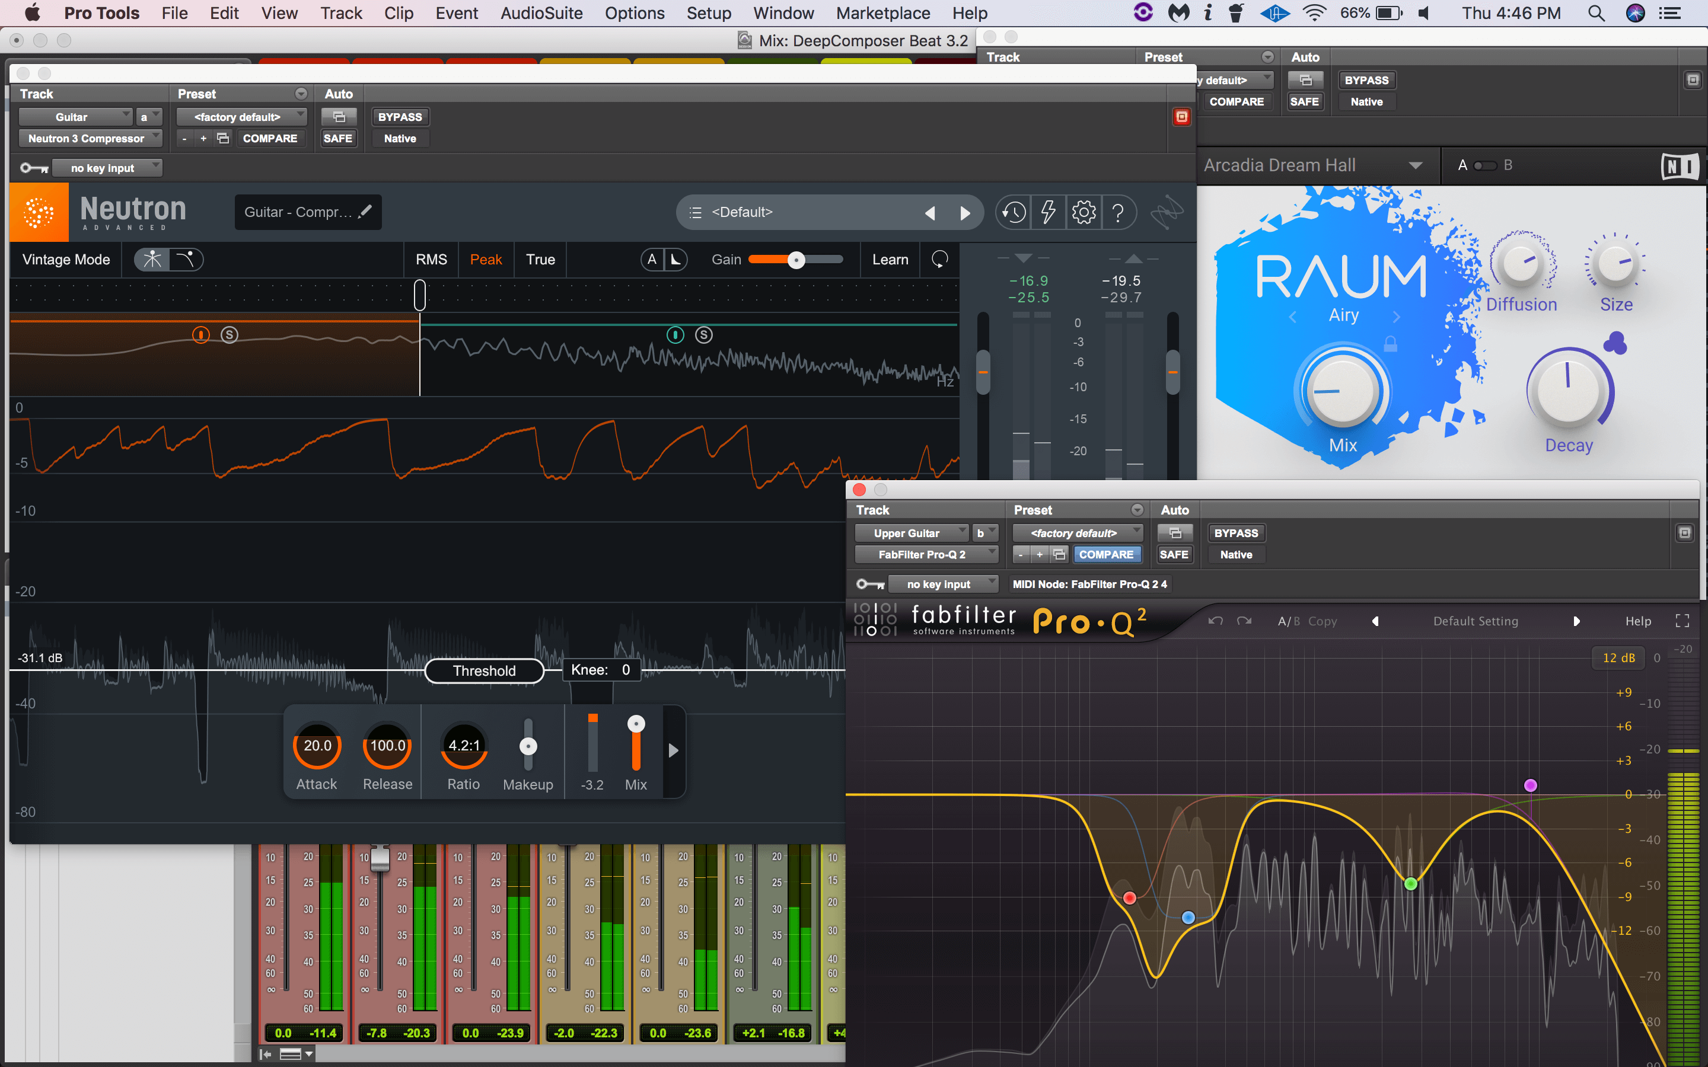Image resolution: width=1708 pixels, height=1067 pixels.
Task: Click Neutron key input key icon
Action: [34, 168]
